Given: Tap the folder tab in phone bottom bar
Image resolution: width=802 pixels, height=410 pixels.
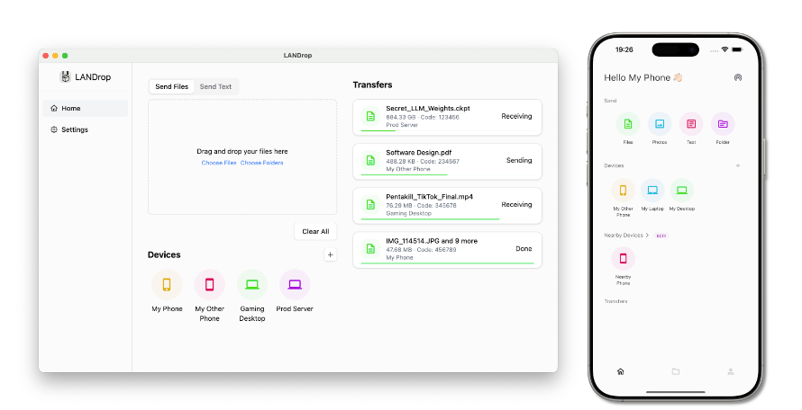Looking at the screenshot, I should 676,371.
